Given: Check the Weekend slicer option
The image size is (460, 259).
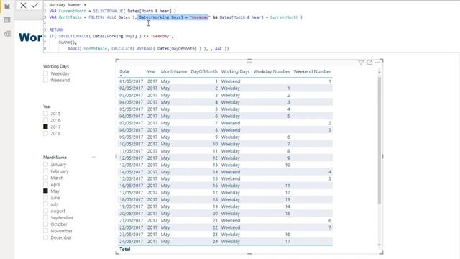Looking at the screenshot, I should point(45,80).
